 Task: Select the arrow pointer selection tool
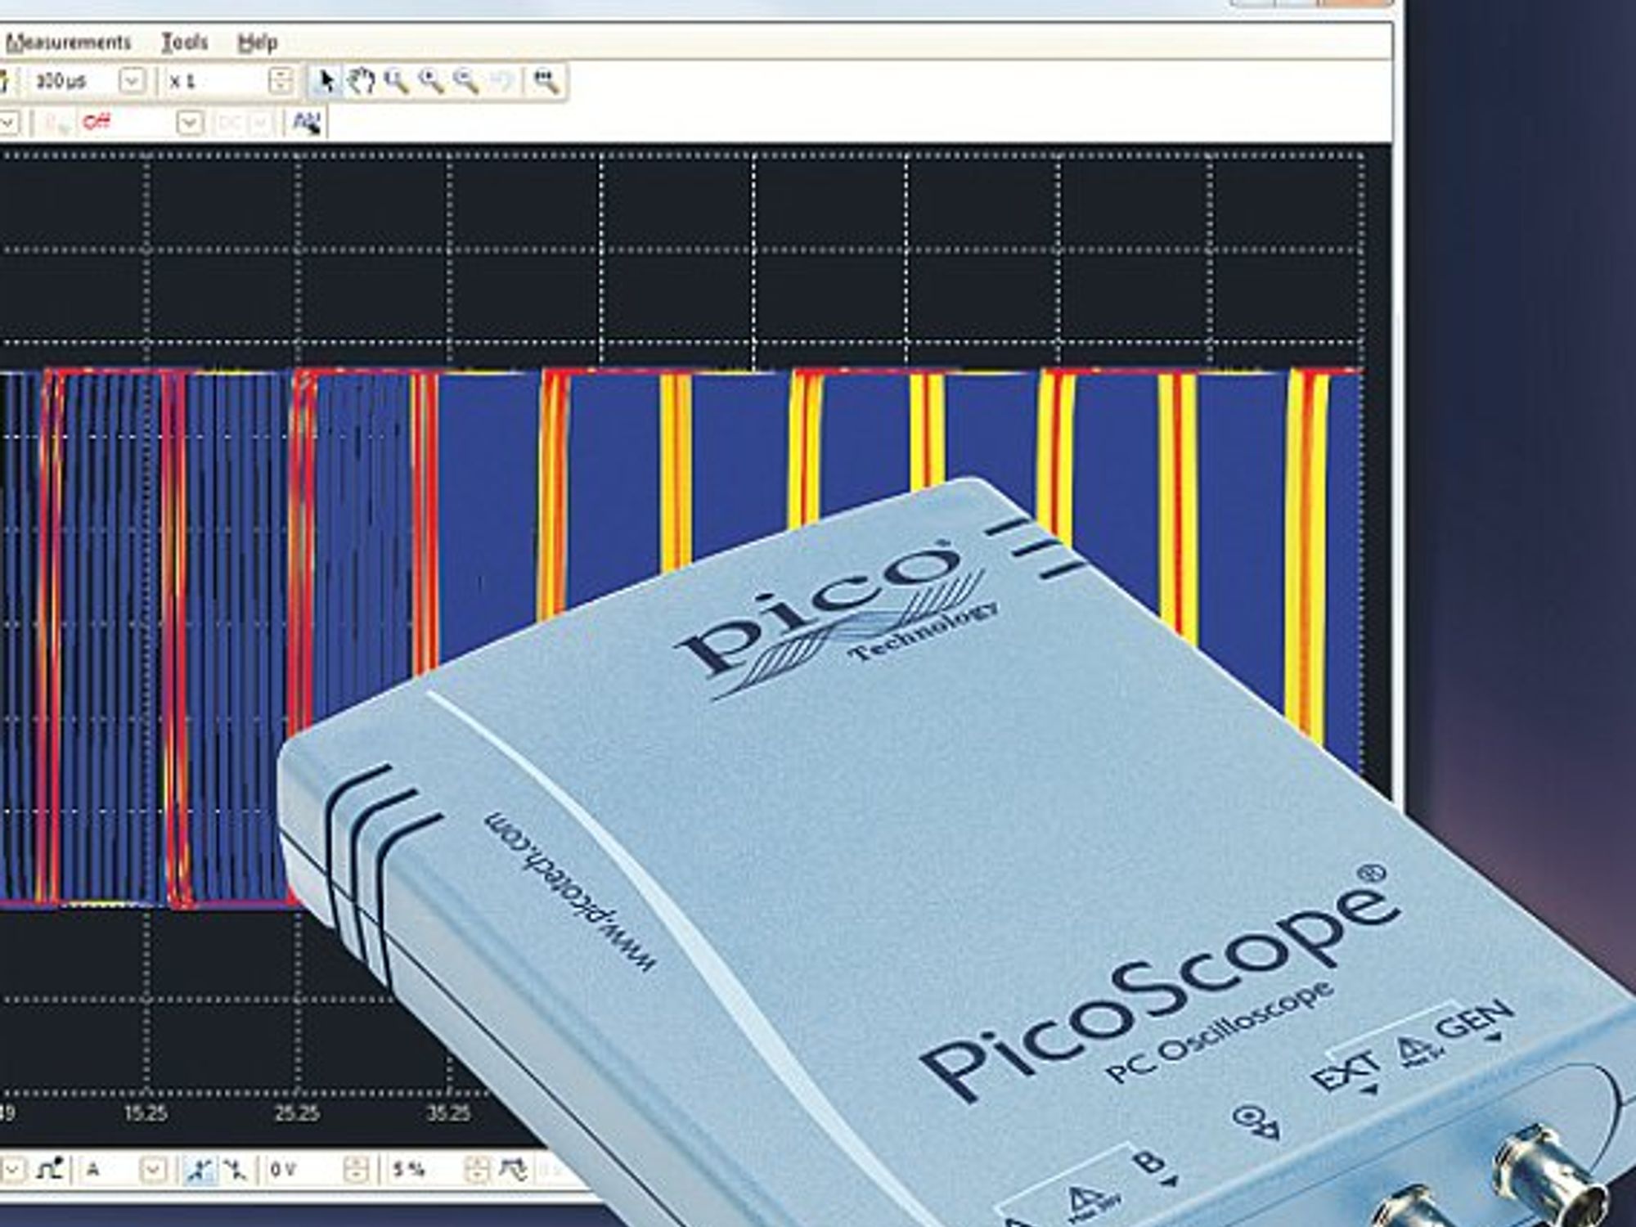click(326, 81)
